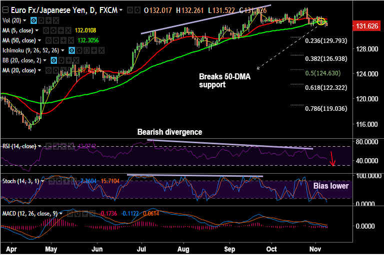This screenshot has height=255, width=384.
Task: Hide Bollinger Bands using BB eye icon
Action: pos(53,60)
